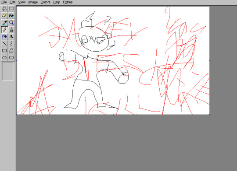Image resolution: width=237 pixels, height=171 pixels.
Task: Open the Extras menu
Action: pyautogui.click(x=68, y=2)
